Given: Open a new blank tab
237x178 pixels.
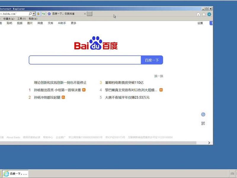Looking at the screenshot, I should (90, 14).
